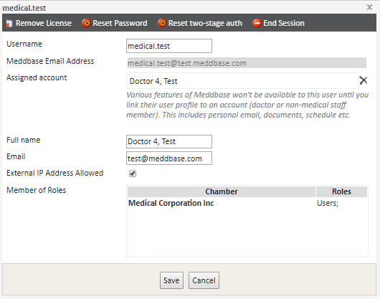Click the Meddbase Email Address field
380x299 pixels.
click(246, 63)
